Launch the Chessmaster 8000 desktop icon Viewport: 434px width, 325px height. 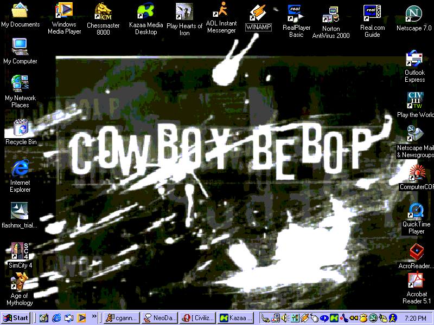click(x=103, y=19)
